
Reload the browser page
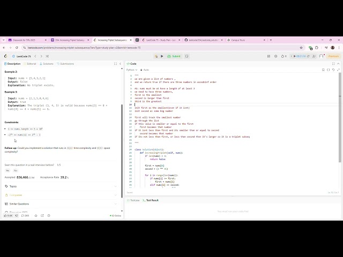(17, 48)
